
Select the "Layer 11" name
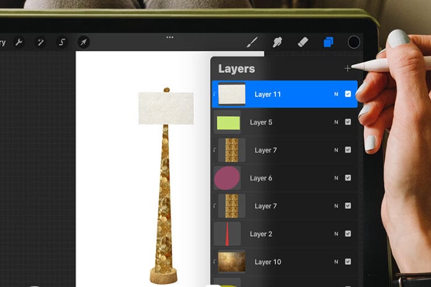267,94
